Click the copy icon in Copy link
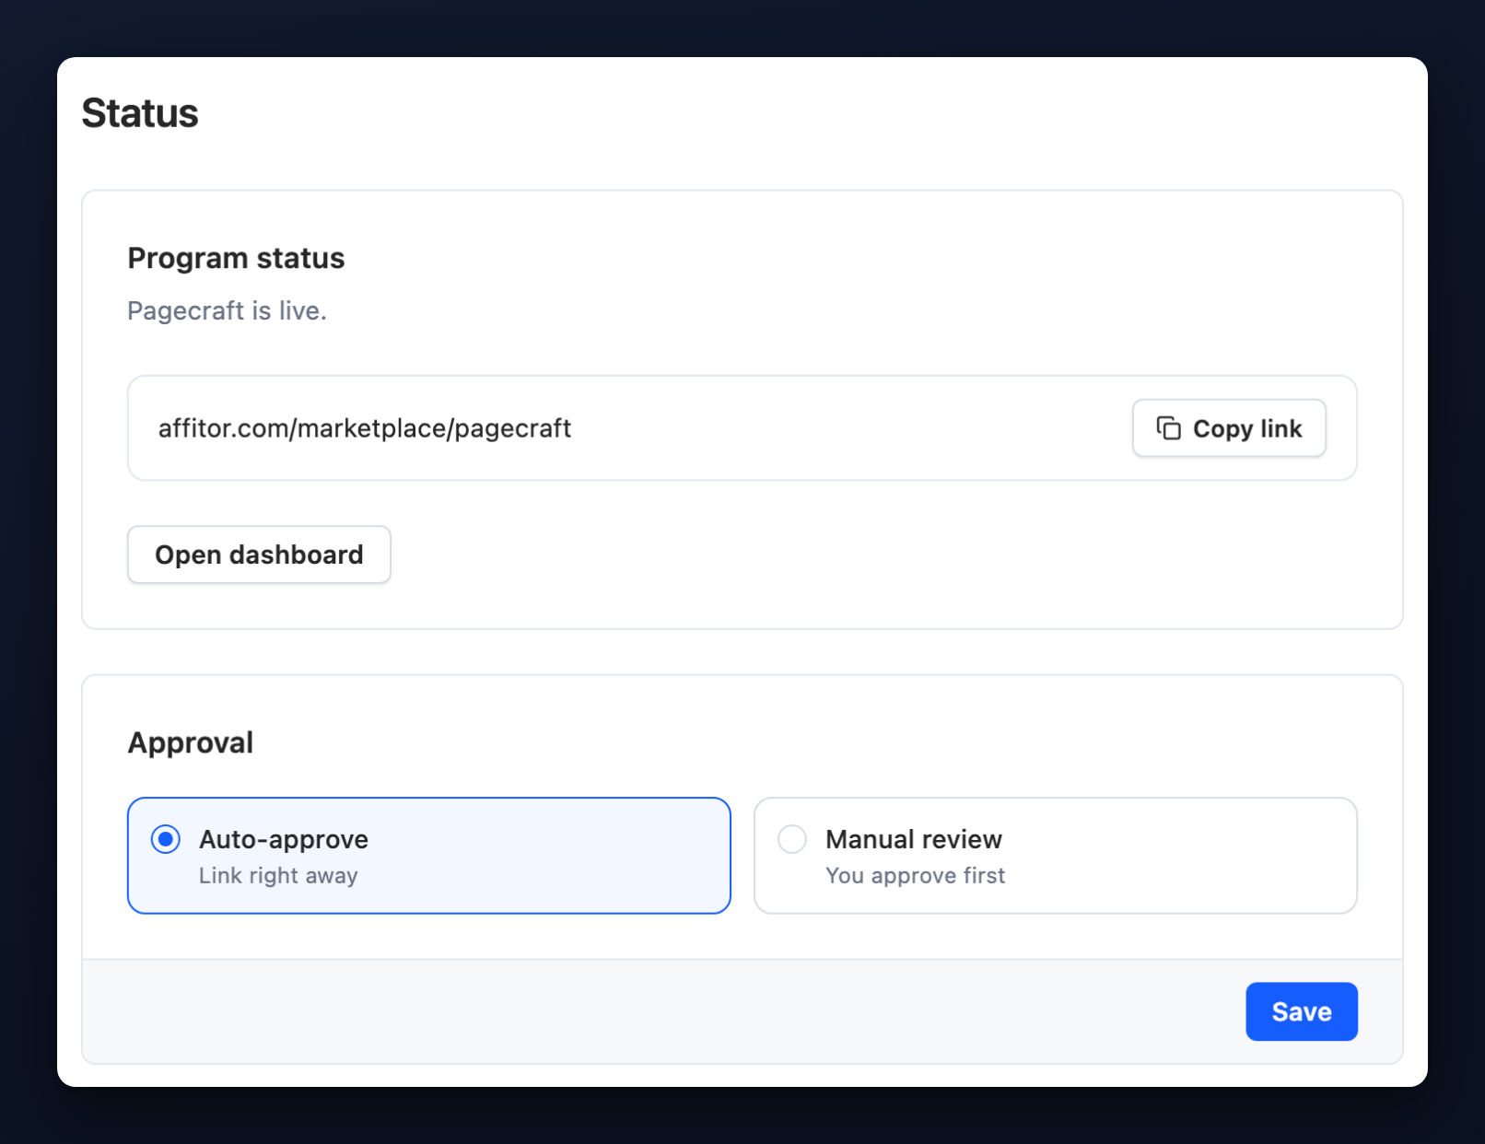Image resolution: width=1485 pixels, height=1144 pixels. tap(1168, 428)
